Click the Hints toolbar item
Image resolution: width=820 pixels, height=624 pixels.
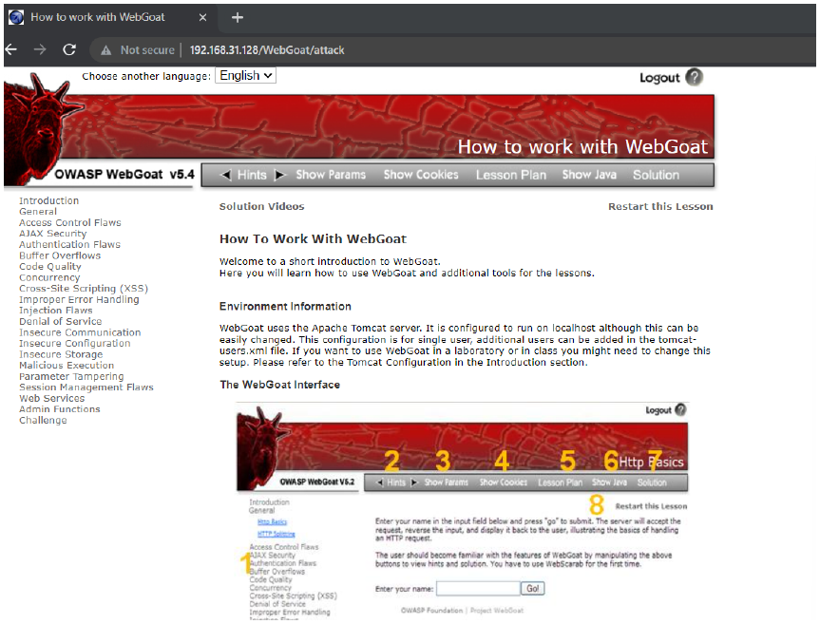252,175
